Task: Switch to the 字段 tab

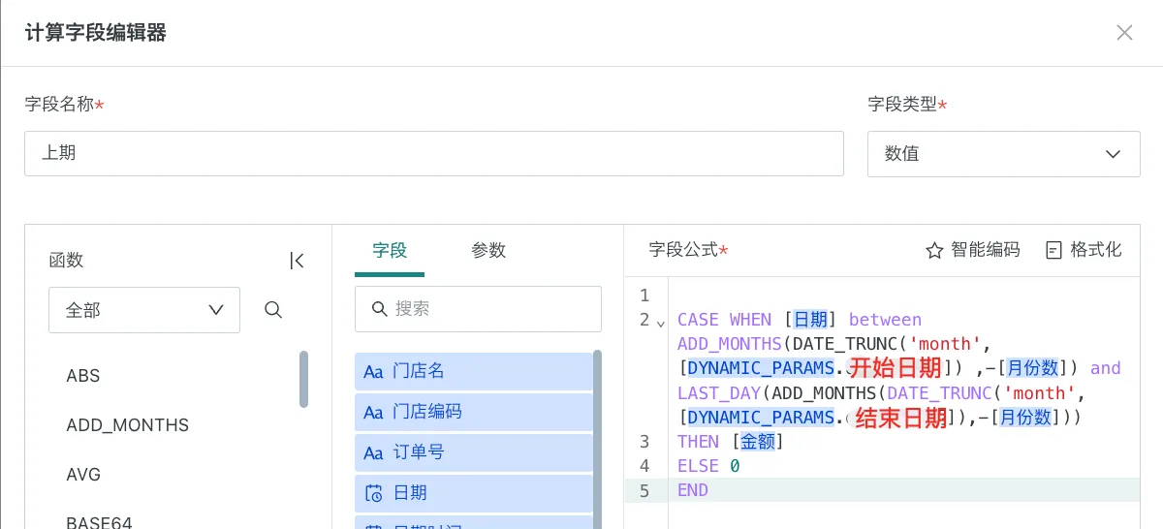Action: tap(390, 251)
